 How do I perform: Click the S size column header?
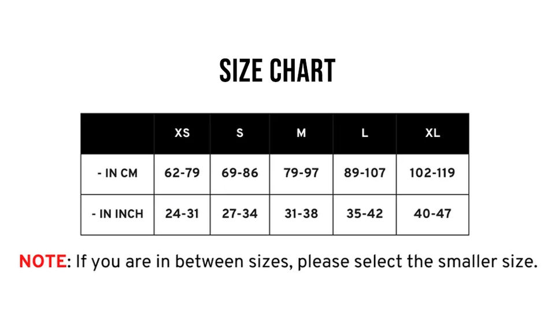click(240, 133)
